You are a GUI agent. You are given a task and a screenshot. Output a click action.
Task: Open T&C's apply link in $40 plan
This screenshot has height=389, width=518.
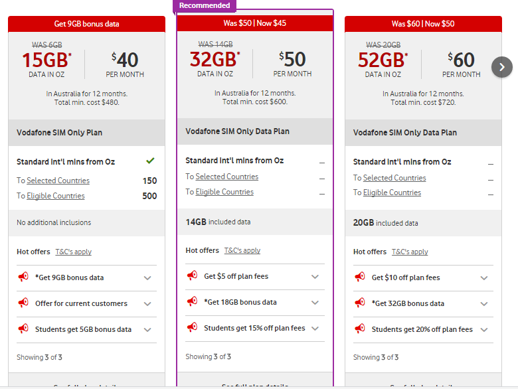pyautogui.click(x=73, y=252)
